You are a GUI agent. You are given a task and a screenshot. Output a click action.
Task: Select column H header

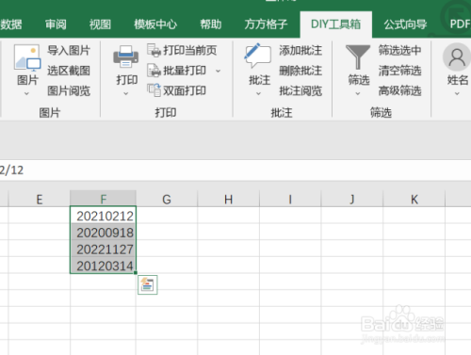pos(229,199)
